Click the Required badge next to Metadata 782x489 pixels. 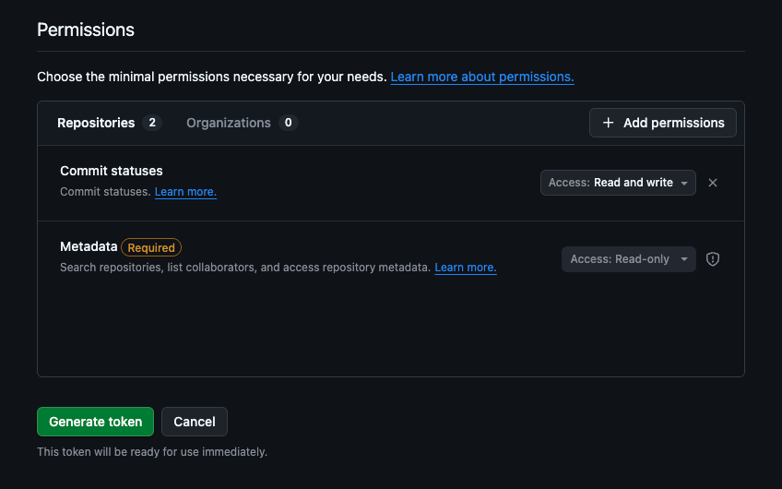coord(151,247)
